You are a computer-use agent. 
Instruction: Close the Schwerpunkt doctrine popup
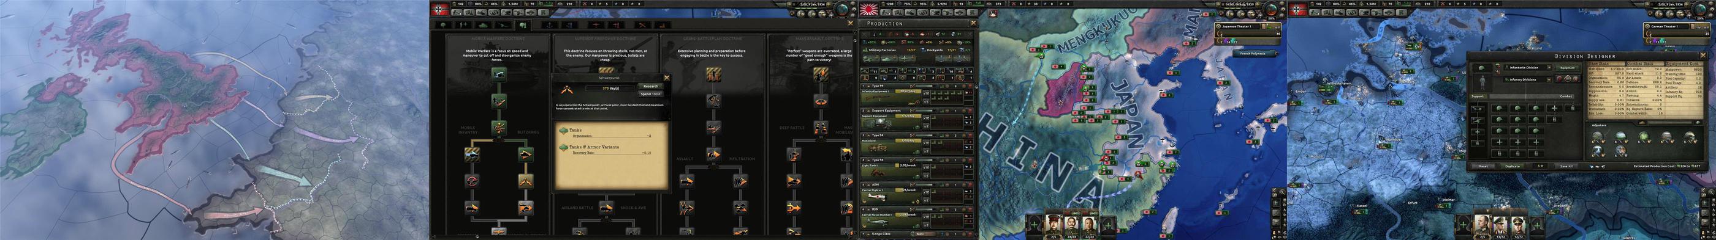point(667,78)
